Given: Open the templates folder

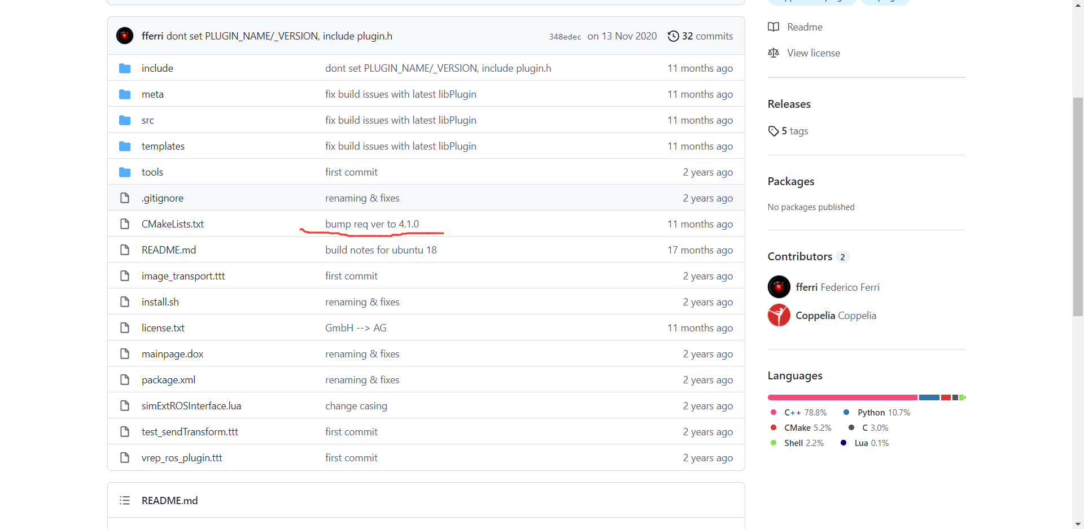Looking at the screenshot, I should 163,146.
